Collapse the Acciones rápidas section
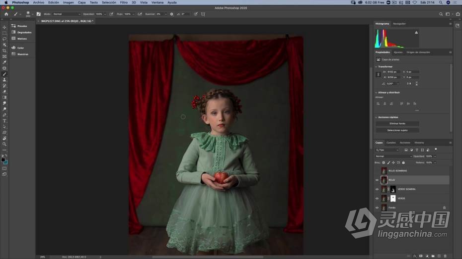 point(376,117)
